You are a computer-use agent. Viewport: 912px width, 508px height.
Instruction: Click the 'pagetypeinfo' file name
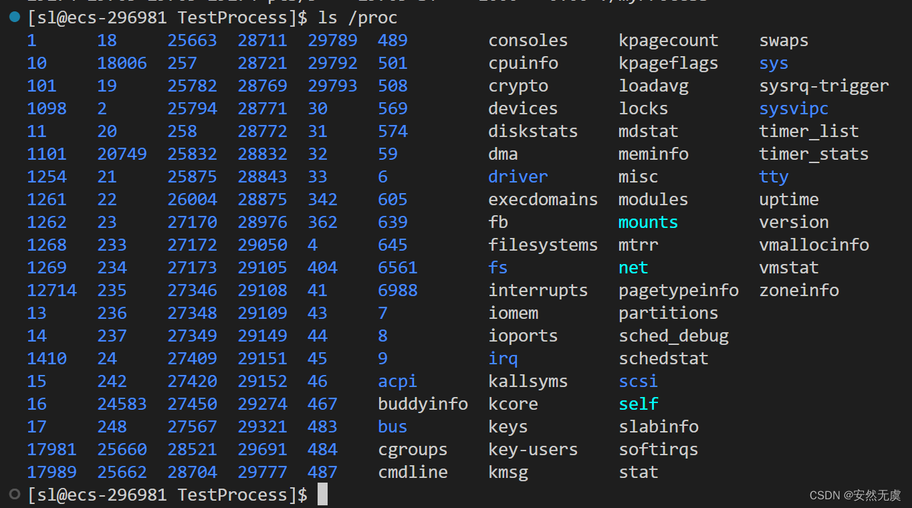[x=679, y=290]
